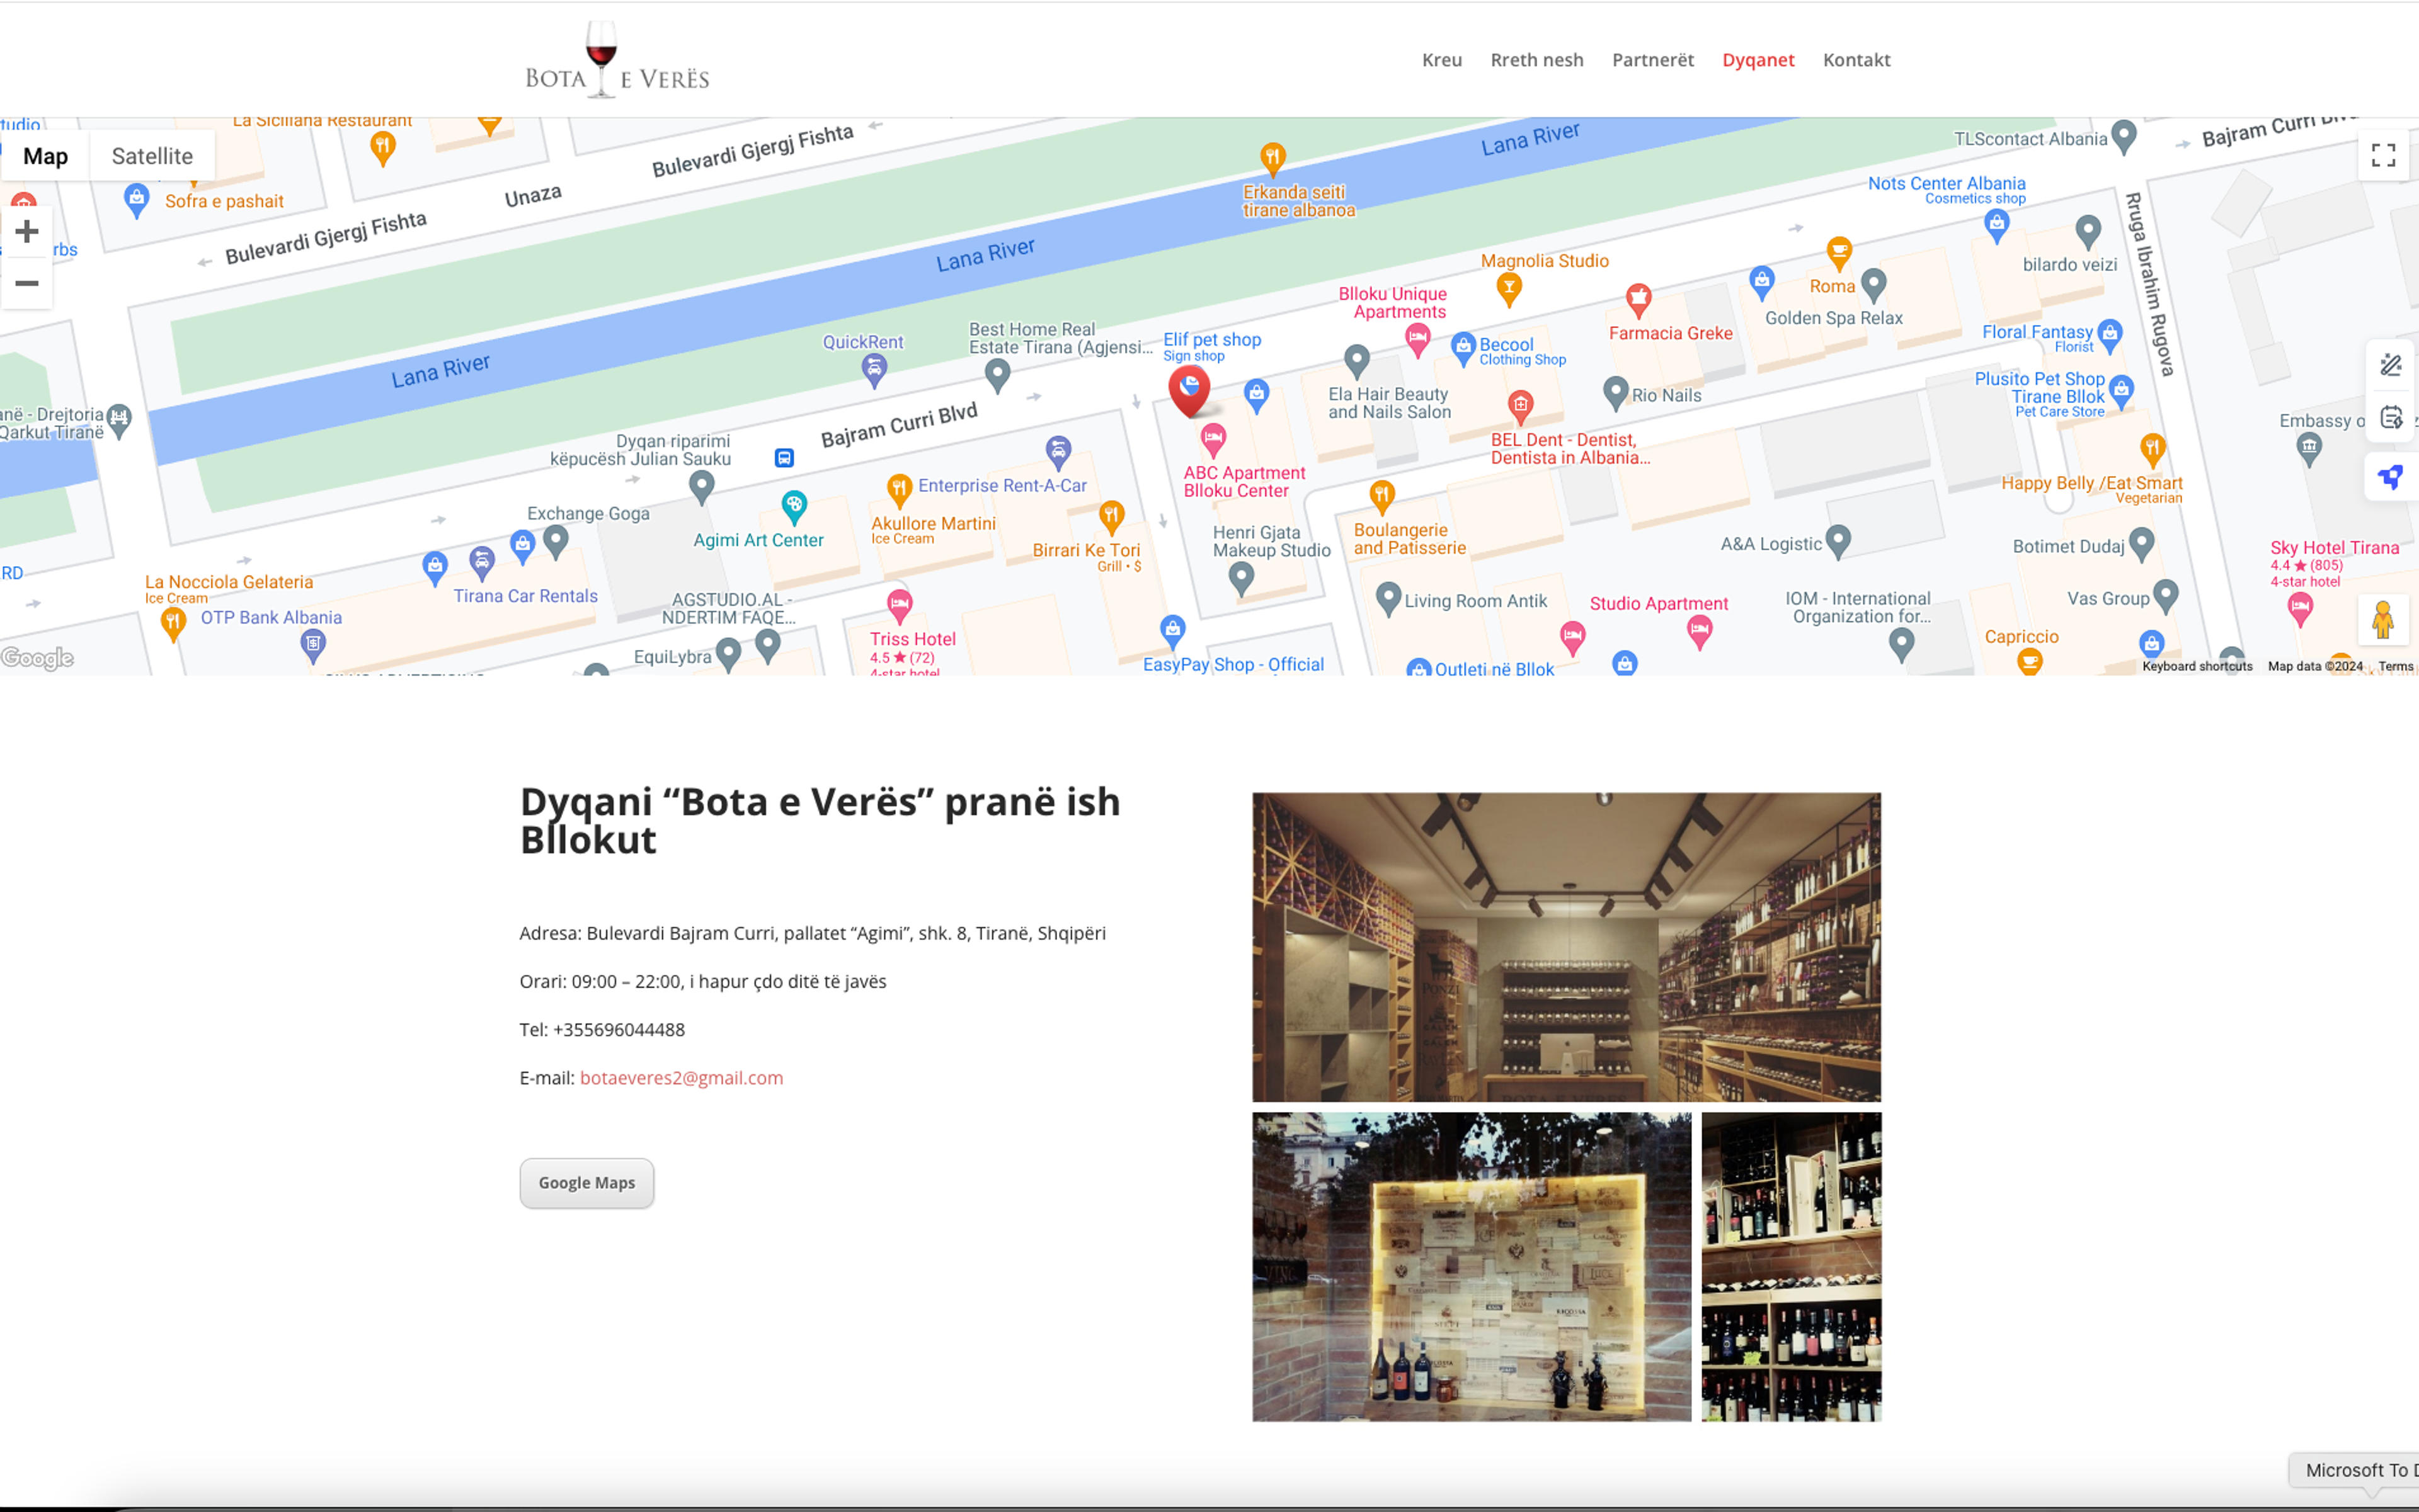Click the OTP Bank Albania marker
This screenshot has width=2419, height=1512.
click(x=313, y=646)
